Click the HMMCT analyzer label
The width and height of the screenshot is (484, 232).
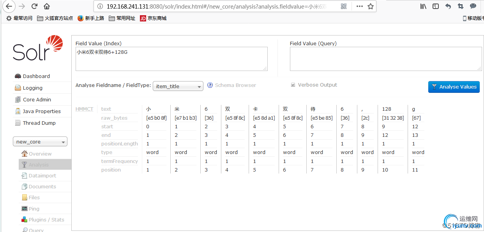click(84, 109)
